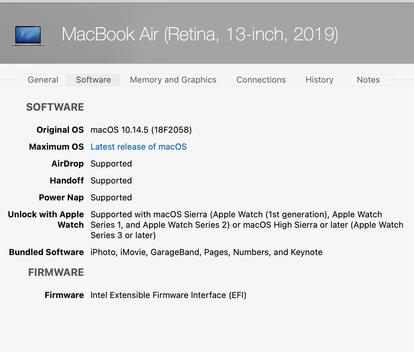Click the Unlock with Apple Watch label
The width and height of the screenshot is (414, 352).
[46, 220]
